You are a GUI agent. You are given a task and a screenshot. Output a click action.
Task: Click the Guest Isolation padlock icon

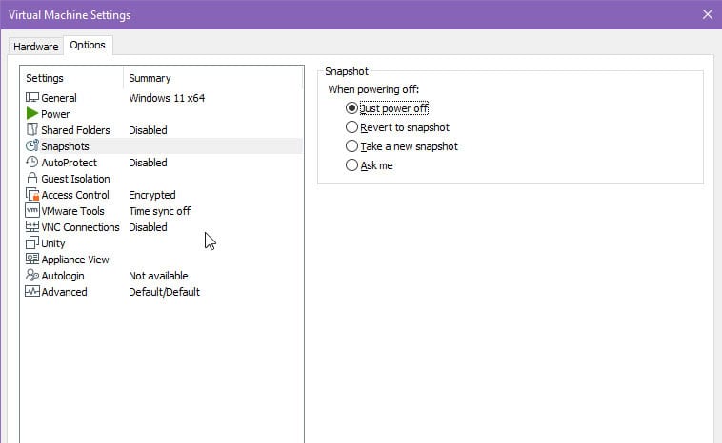pos(32,179)
